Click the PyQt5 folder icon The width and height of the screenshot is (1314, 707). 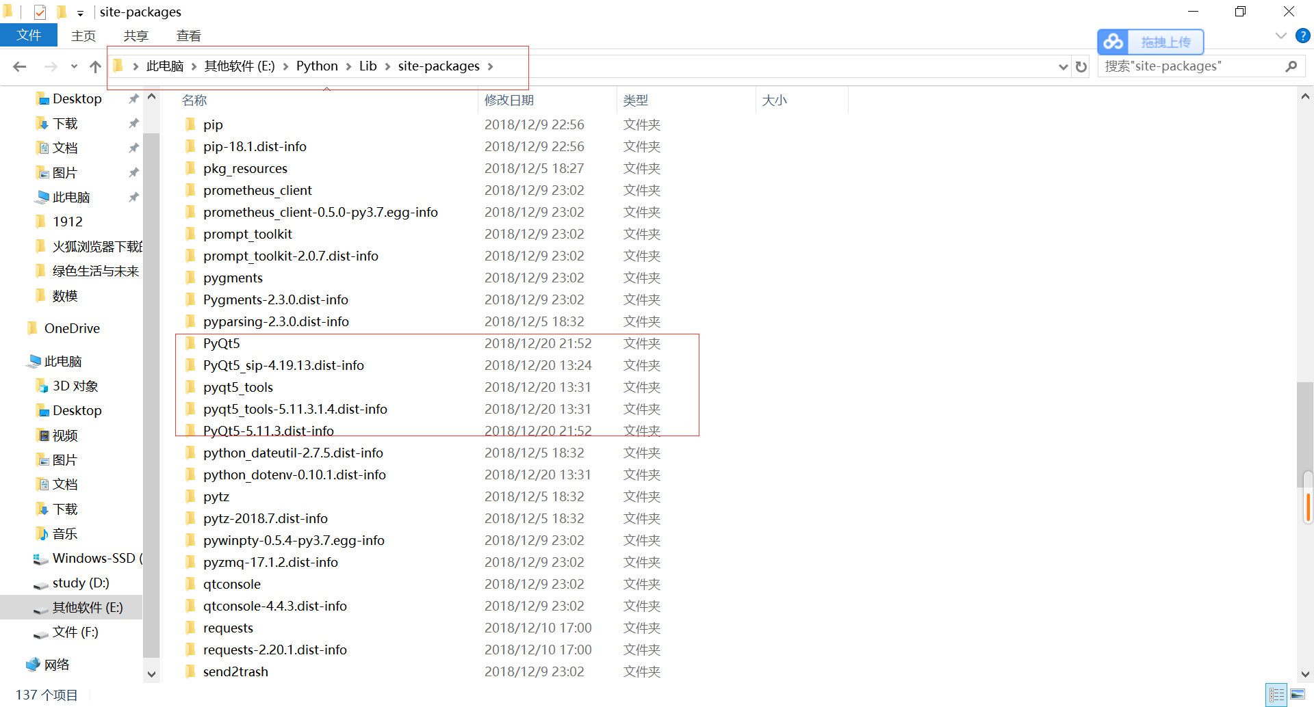(191, 343)
